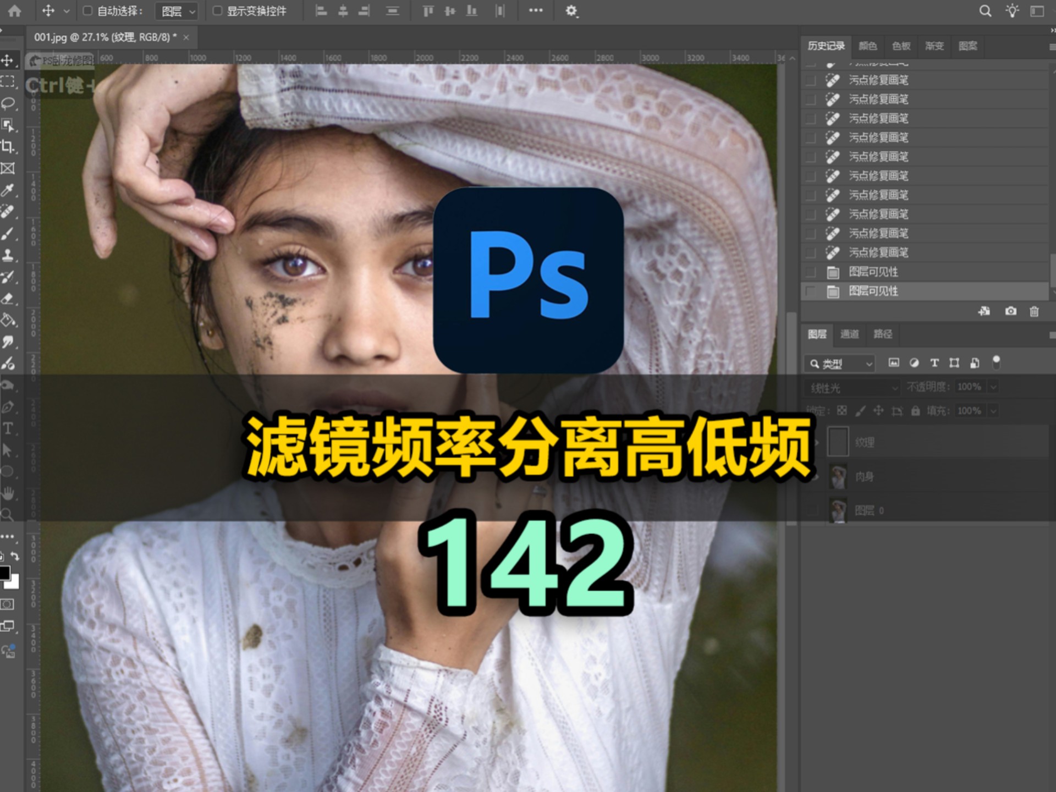Switch to the 渐变 tab

pyautogui.click(x=934, y=46)
